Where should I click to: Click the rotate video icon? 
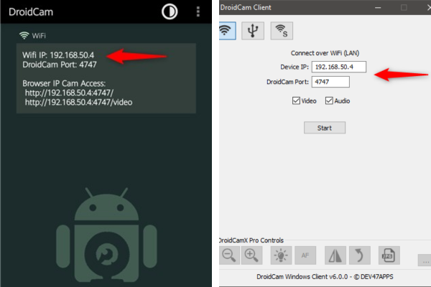coord(360,255)
